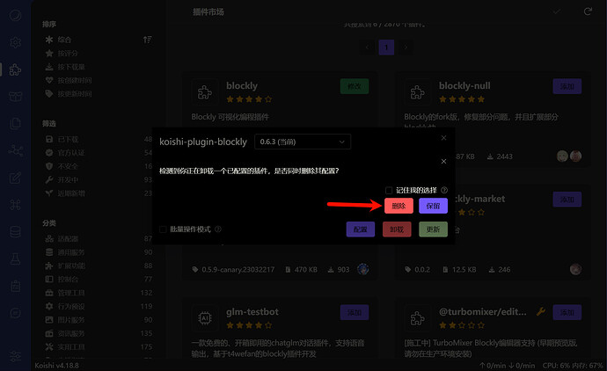Select the 资讯服务 category
607x371 pixels.
[x=99, y=333]
